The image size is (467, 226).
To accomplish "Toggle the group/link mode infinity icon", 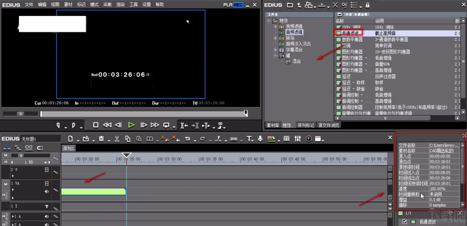I will click(x=29, y=148).
